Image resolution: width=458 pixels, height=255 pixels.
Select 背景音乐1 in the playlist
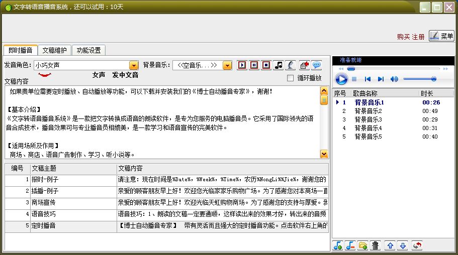(393, 102)
